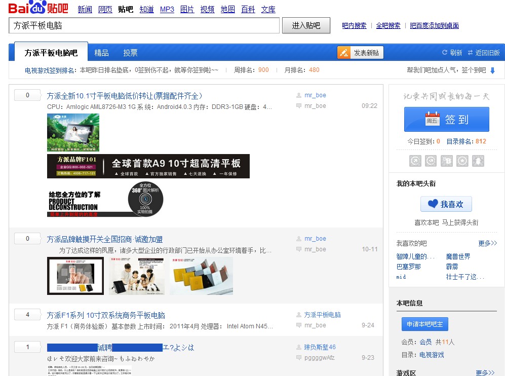Open the MP3 navigation link

point(167,9)
